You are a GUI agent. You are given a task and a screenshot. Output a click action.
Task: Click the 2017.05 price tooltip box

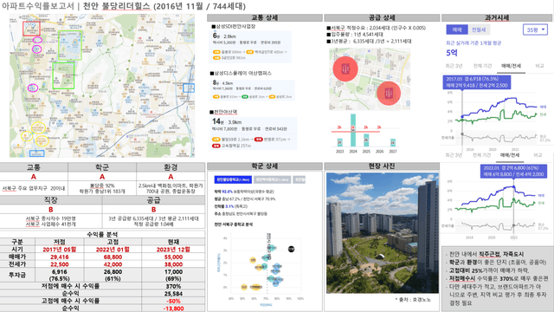coord(477,82)
